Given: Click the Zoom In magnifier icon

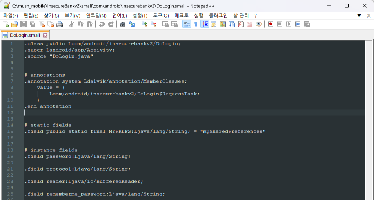Looking at the screenshot, I should click(144, 24).
